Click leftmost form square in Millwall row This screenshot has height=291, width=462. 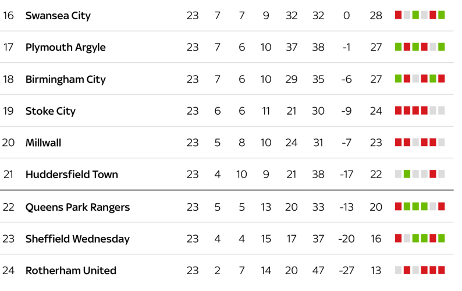[399, 142]
